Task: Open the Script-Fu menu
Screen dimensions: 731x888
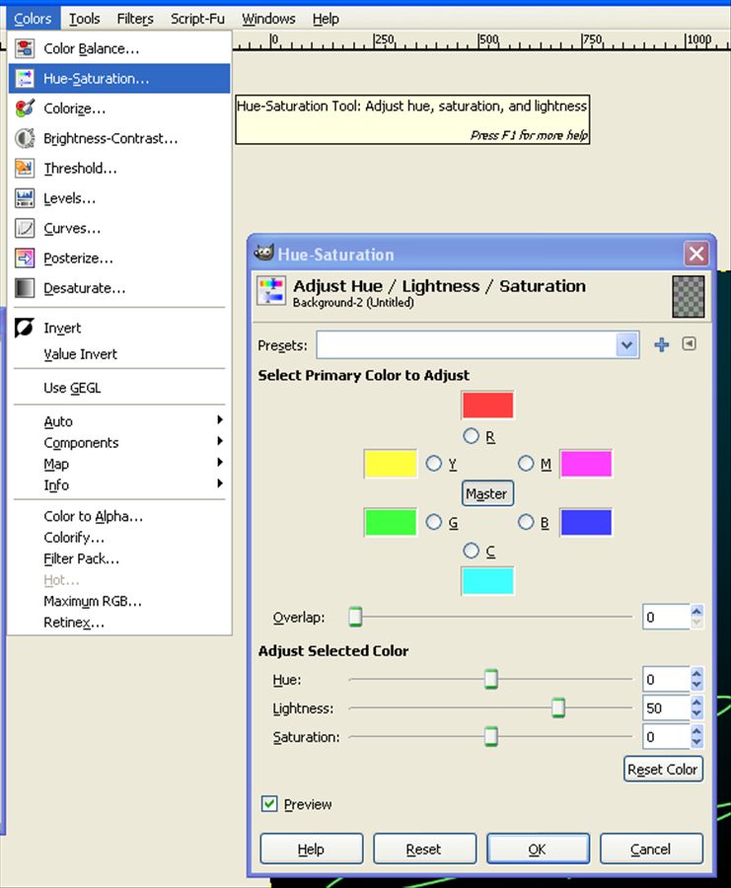Action: click(x=197, y=19)
